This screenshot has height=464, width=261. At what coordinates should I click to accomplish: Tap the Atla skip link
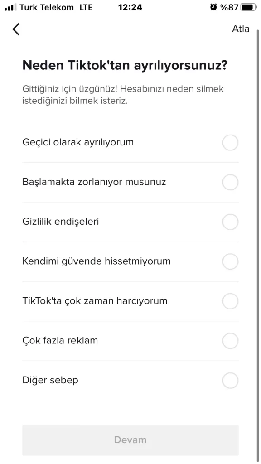point(241,29)
